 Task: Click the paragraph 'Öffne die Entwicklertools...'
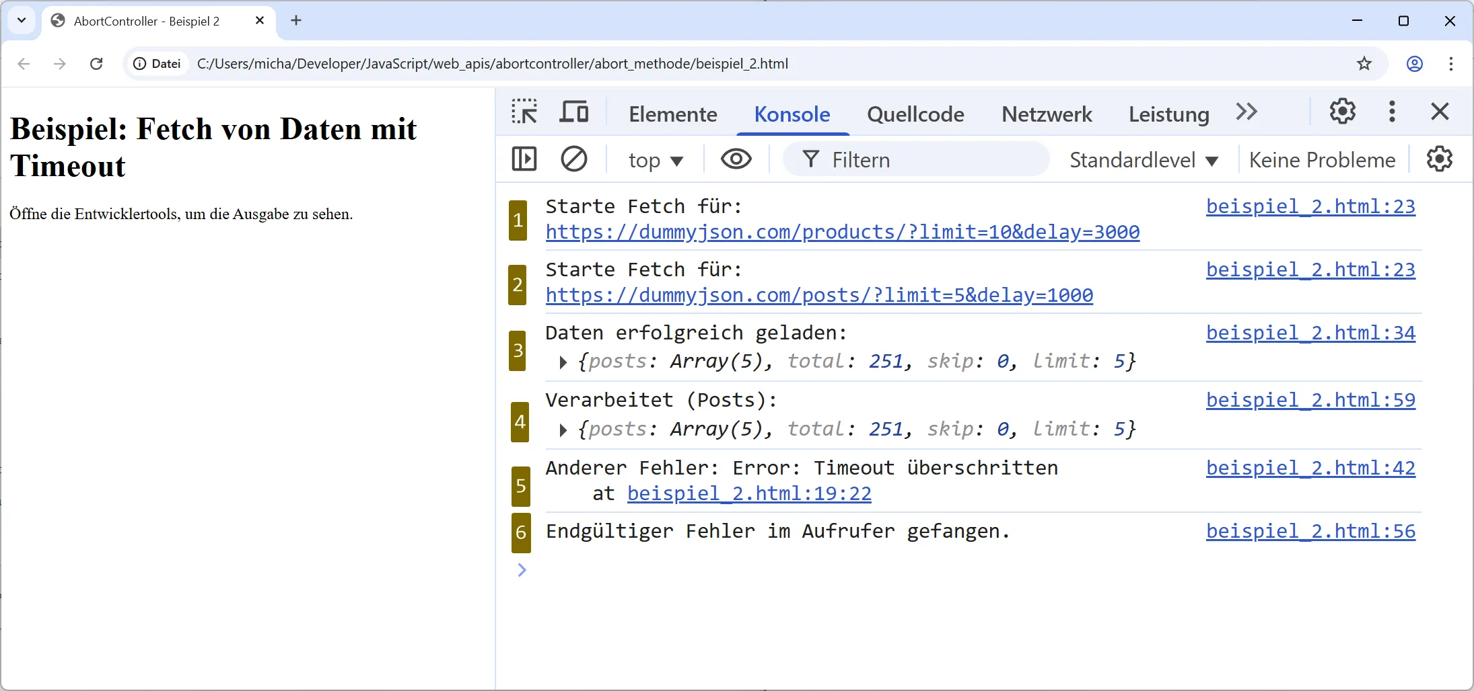[x=181, y=214]
